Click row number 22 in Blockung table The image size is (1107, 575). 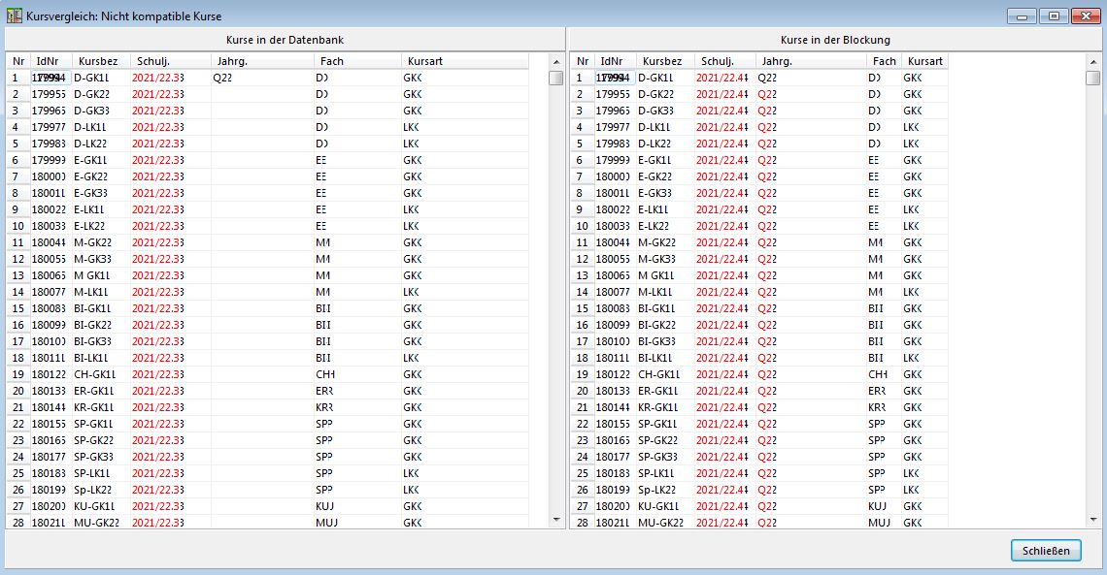[x=583, y=424]
